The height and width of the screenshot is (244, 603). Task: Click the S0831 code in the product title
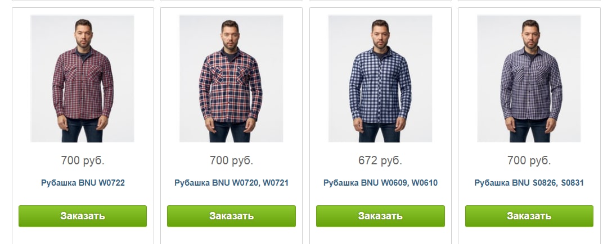coord(572,183)
